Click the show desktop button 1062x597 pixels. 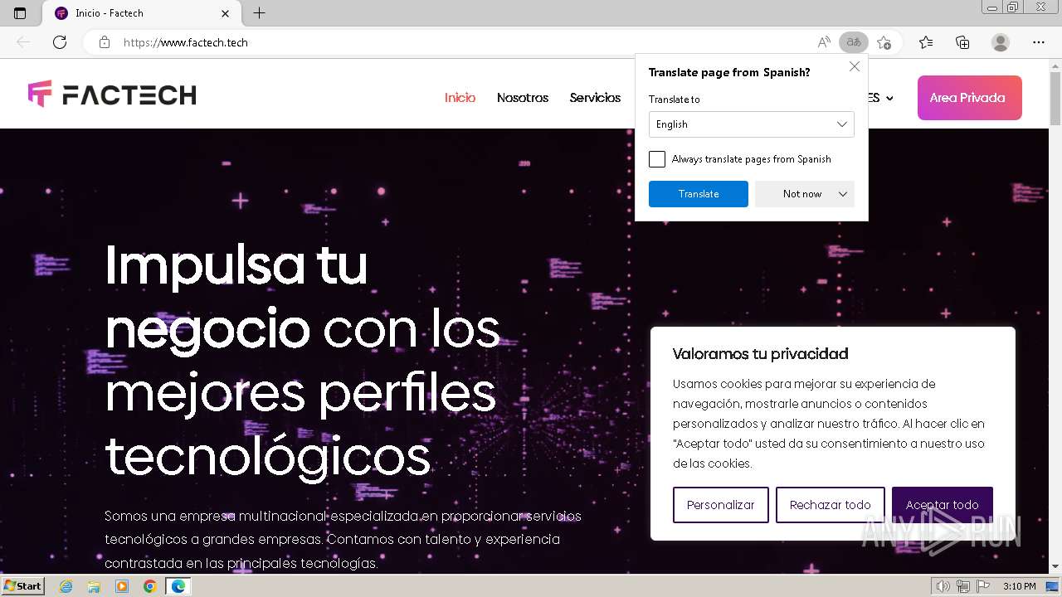(x=1054, y=586)
